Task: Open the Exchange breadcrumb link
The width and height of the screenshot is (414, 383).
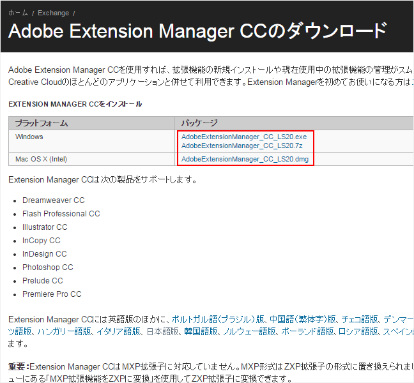Action: tap(54, 13)
